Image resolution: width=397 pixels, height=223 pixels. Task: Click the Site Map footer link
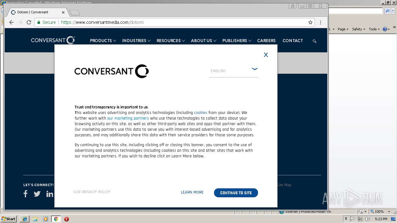pyautogui.click(x=284, y=185)
